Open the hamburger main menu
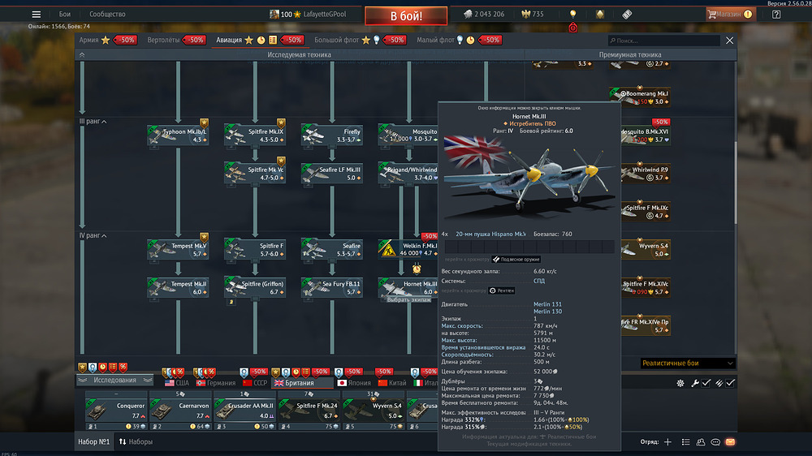The image size is (812, 456). coord(37,15)
